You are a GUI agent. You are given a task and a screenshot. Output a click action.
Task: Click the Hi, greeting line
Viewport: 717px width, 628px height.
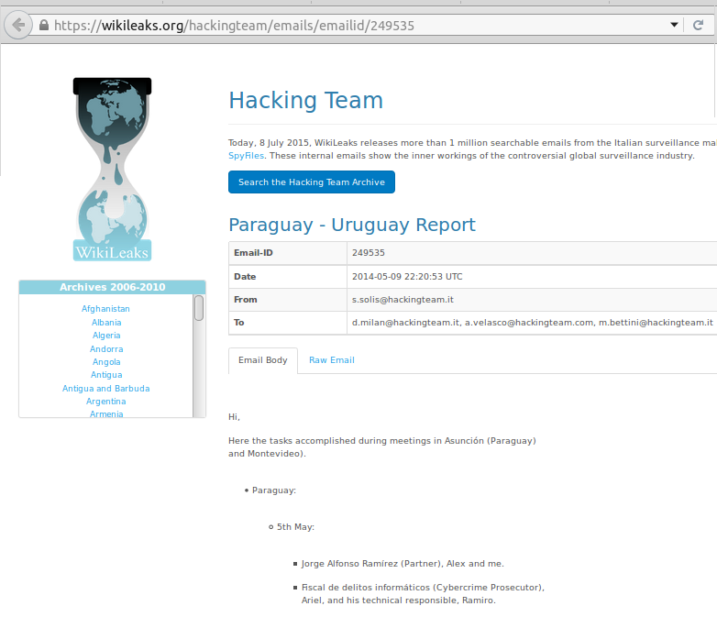coord(234,417)
